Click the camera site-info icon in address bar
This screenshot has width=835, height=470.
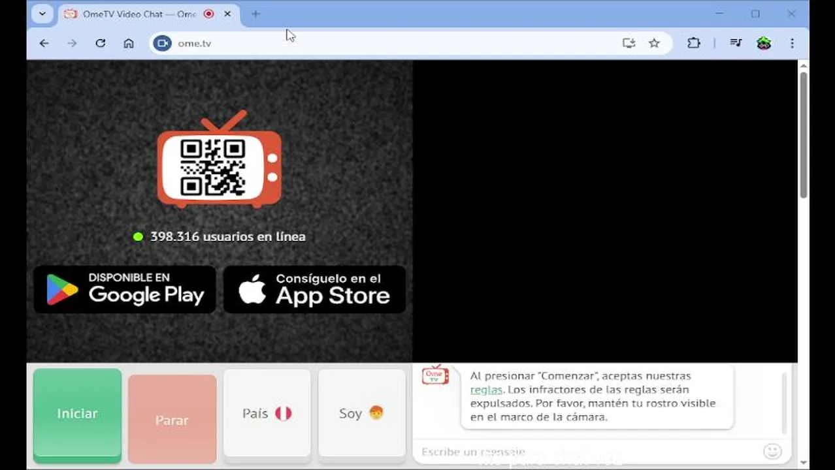click(162, 43)
